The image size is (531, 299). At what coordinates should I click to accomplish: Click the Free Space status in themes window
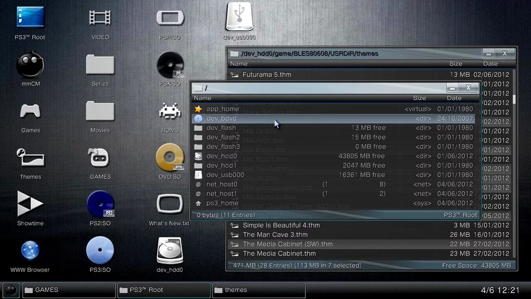[477, 265]
